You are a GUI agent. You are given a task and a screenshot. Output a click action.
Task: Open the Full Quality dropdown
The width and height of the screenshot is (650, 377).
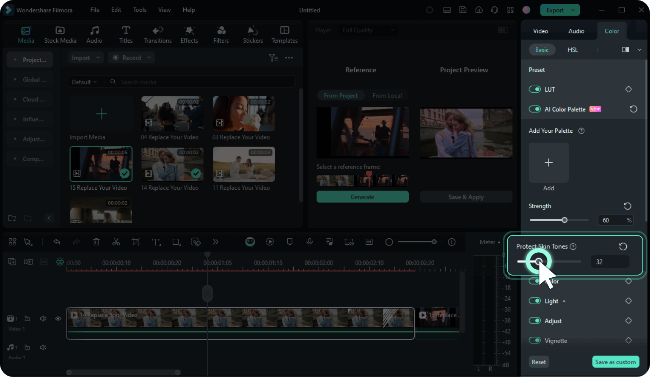pos(368,30)
